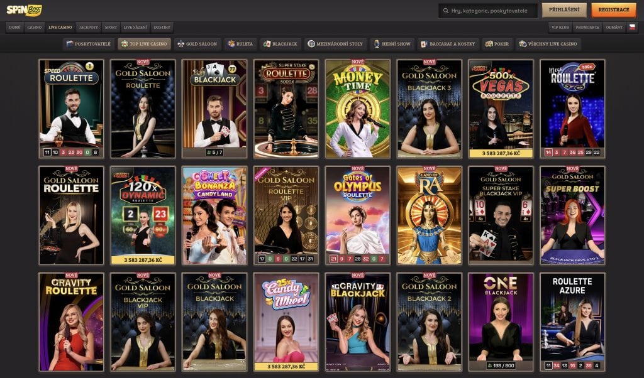Open the Mega Roulette 500x game
Image resolution: width=644 pixels, height=378 pixels.
click(572, 109)
